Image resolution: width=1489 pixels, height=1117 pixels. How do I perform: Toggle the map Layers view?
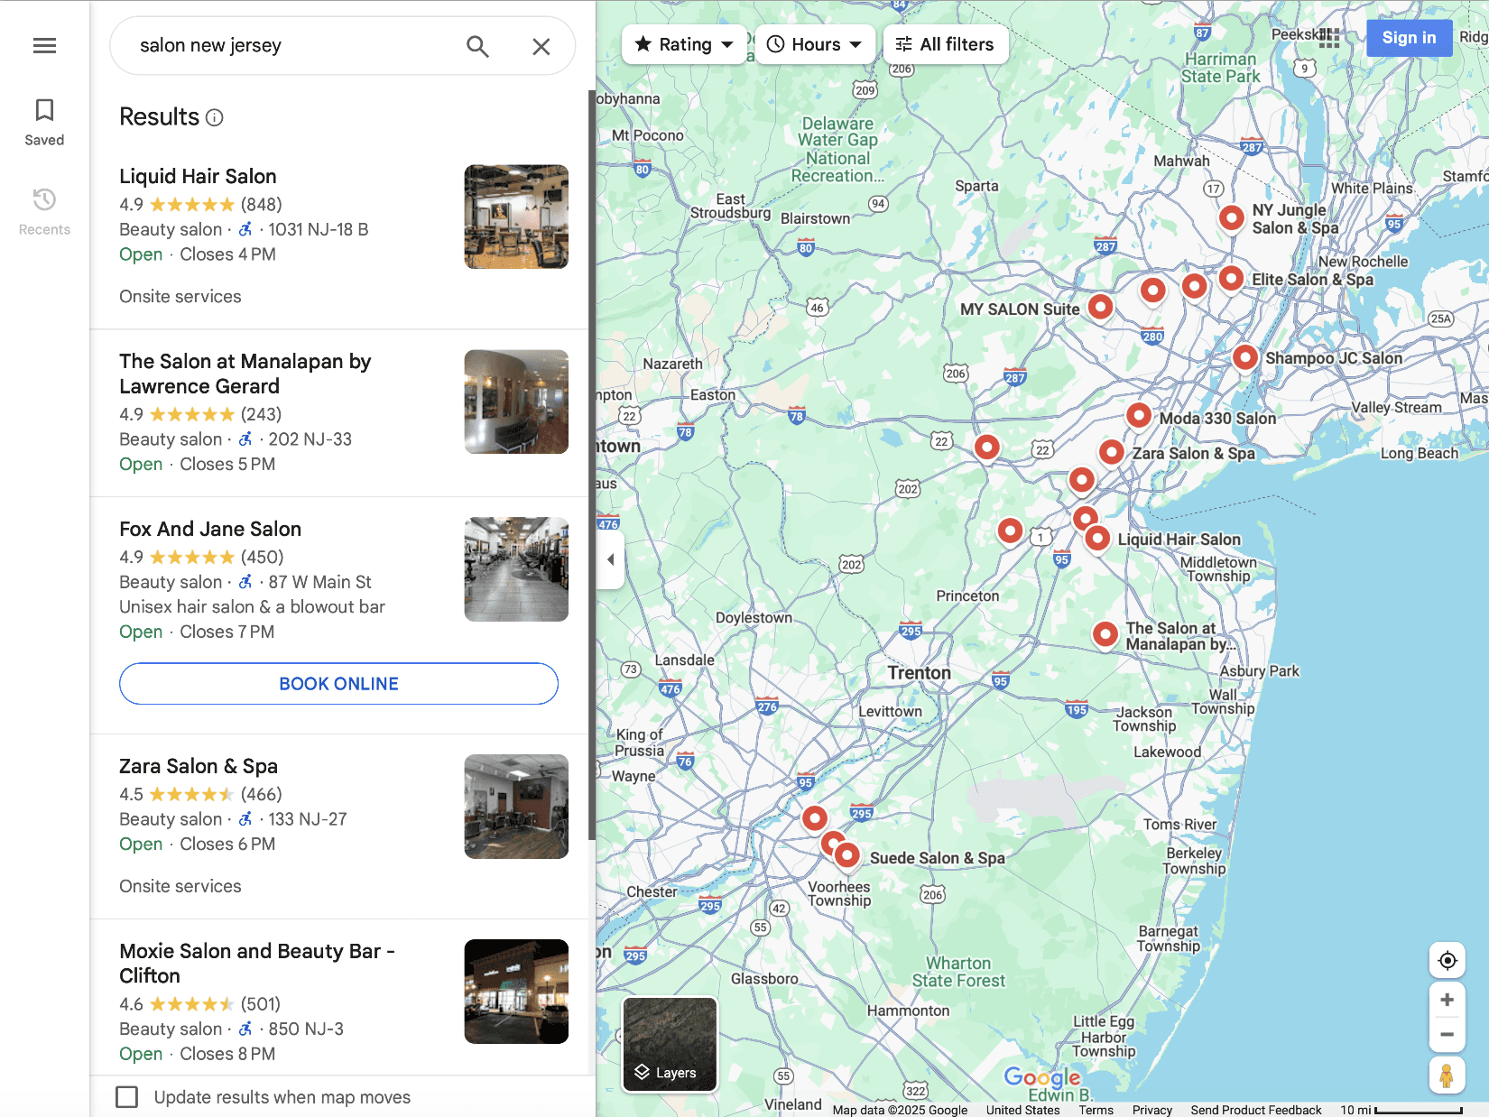669,1044
